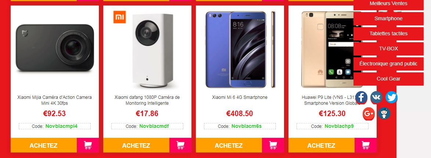Add Xiaomi Mijia camera to cart icon
The image size is (431, 158).
[x=88, y=145]
